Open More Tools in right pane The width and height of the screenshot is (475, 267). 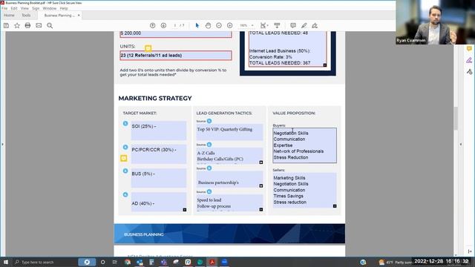pyautogui.click(x=469, y=72)
